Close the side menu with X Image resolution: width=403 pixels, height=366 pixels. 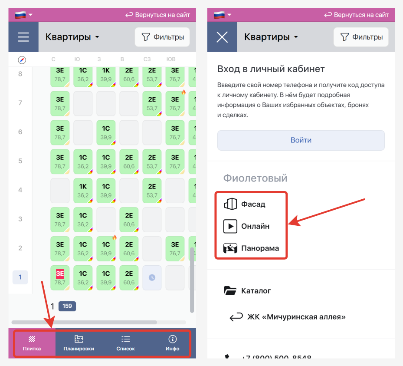[222, 37]
